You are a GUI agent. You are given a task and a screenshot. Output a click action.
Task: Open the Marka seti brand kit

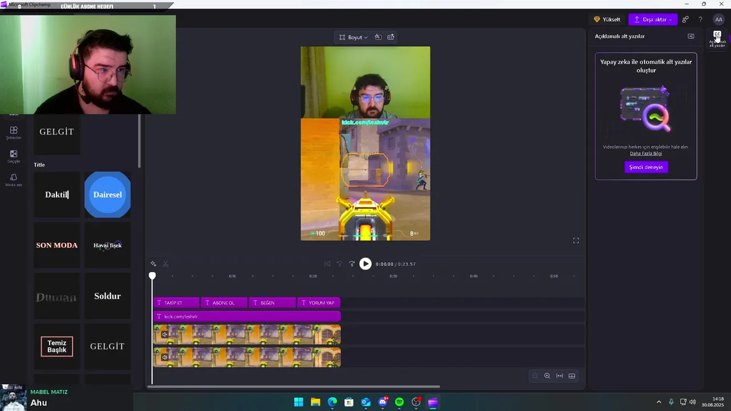tap(14, 180)
